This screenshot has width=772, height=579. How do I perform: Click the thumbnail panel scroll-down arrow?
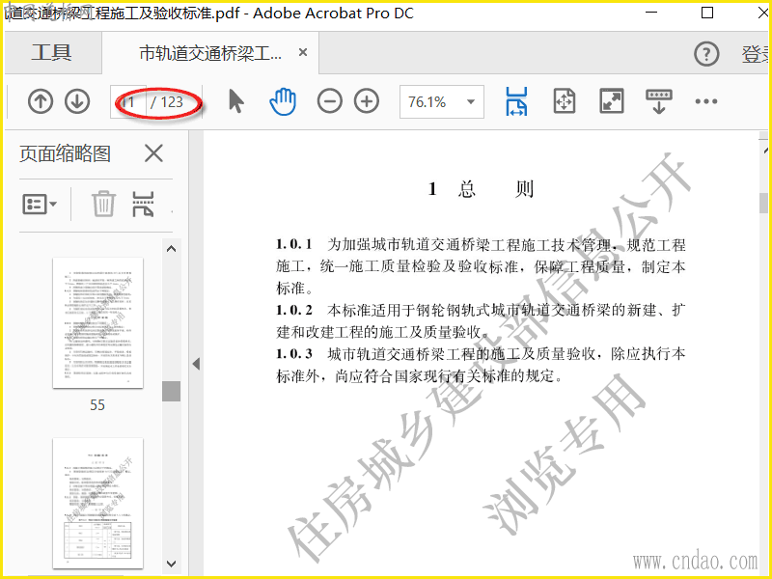(x=172, y=564)
